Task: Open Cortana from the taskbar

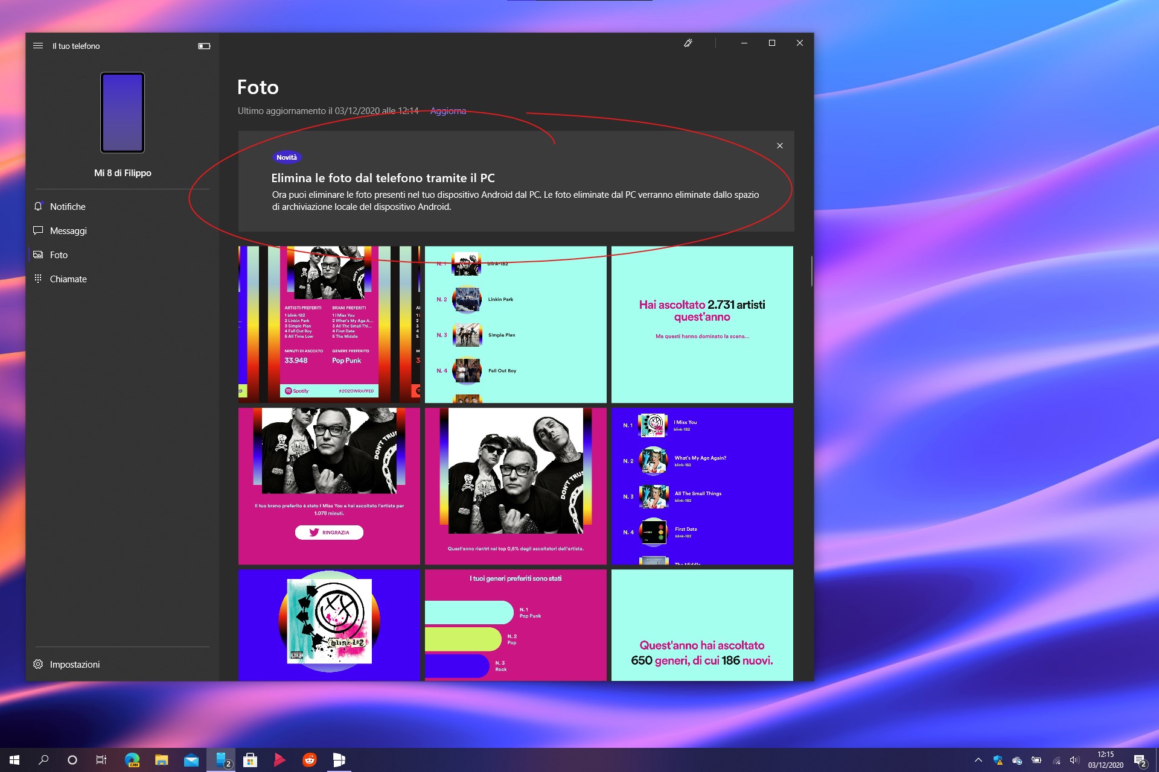Action: tap(72, 760)
